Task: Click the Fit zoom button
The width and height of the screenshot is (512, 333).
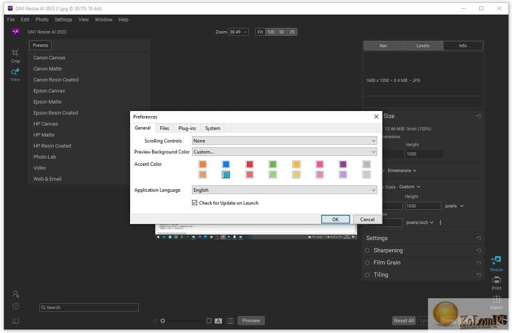Action: point(260,32)
